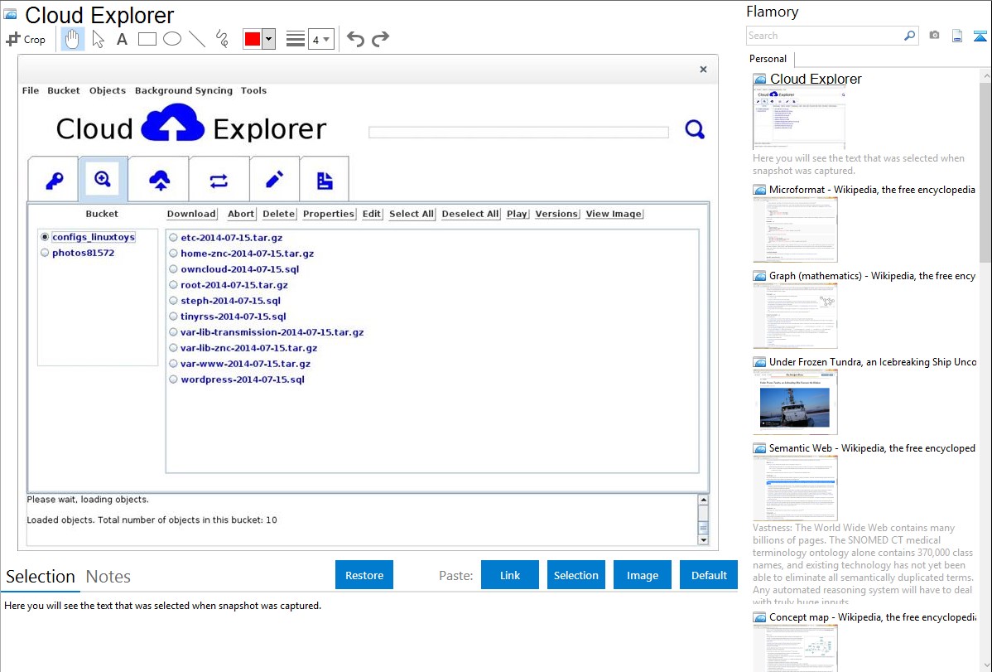Image resolution: width=992 pixels, height=672 pixels.
Task: Click the red color swatch
Action: point(253,39)
